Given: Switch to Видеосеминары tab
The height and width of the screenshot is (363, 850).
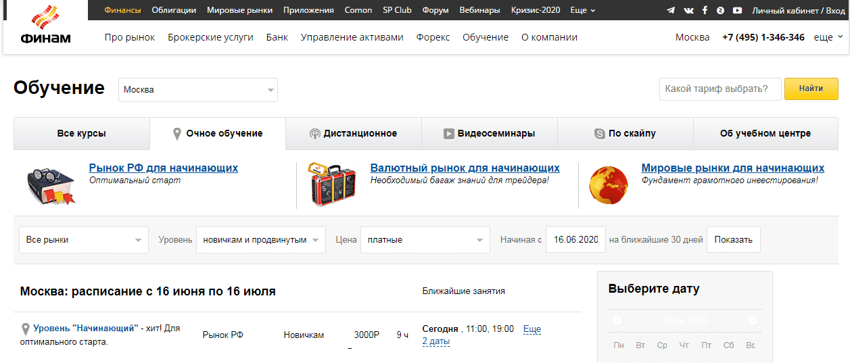Looking at the screenshot, I should click(x=490, y=133).
